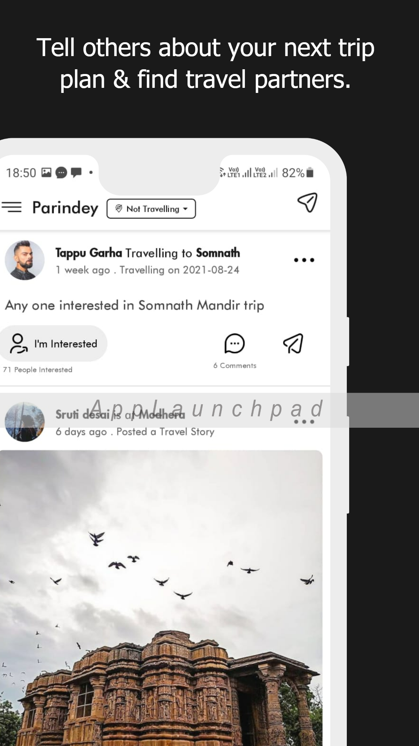Open options menu on Tappu Garha's post
This screenshot has width=419, height=746.
click(304, 260)
